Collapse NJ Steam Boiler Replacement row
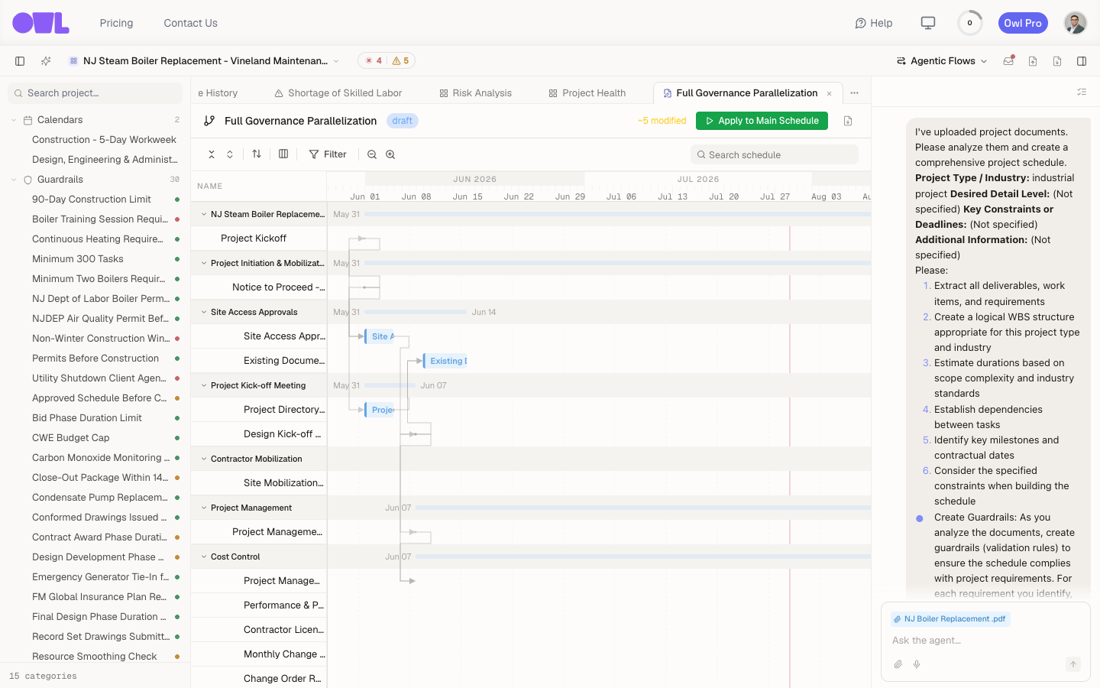Screen dimensions: 1100x688 pyautogui.click(x=204, y=214)
